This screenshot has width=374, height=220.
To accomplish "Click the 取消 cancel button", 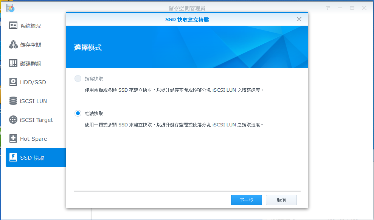I will (281, 200).
